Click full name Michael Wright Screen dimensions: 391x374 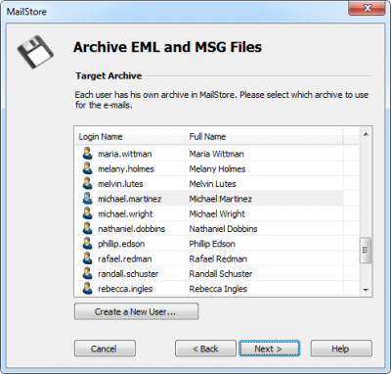pyautogui.click(x=217, y=213)
